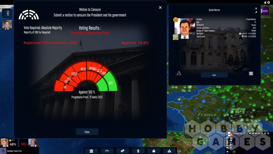Select the PF segment in the vote chart
Viewport: 273px width, 154px height.
coord(64,86)
